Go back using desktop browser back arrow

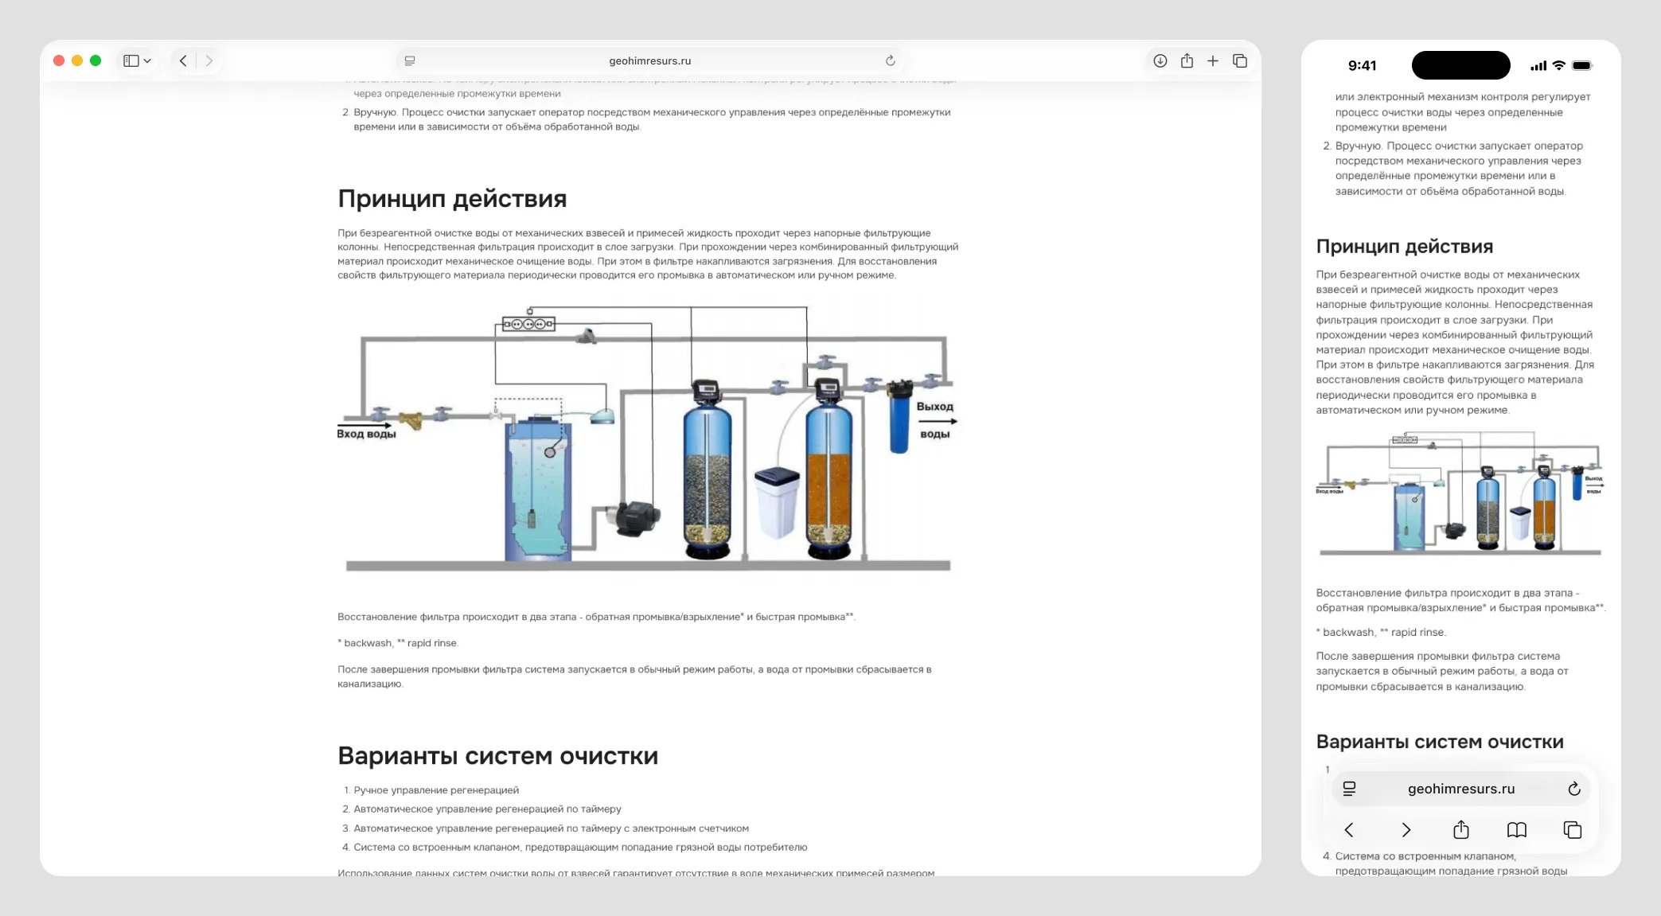point(183,60)
